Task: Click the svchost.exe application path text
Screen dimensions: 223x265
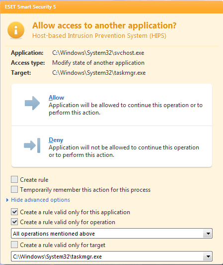Action: coord(98,53)
